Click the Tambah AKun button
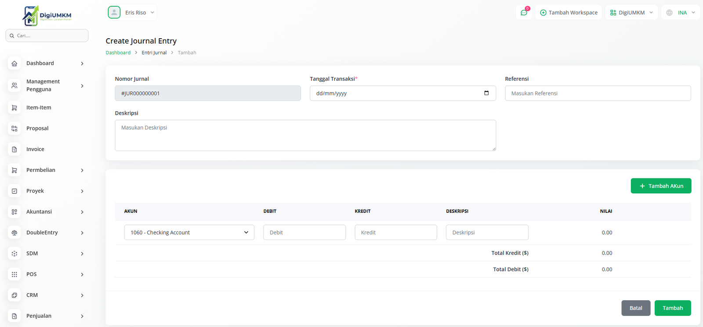 pos(661,186)
